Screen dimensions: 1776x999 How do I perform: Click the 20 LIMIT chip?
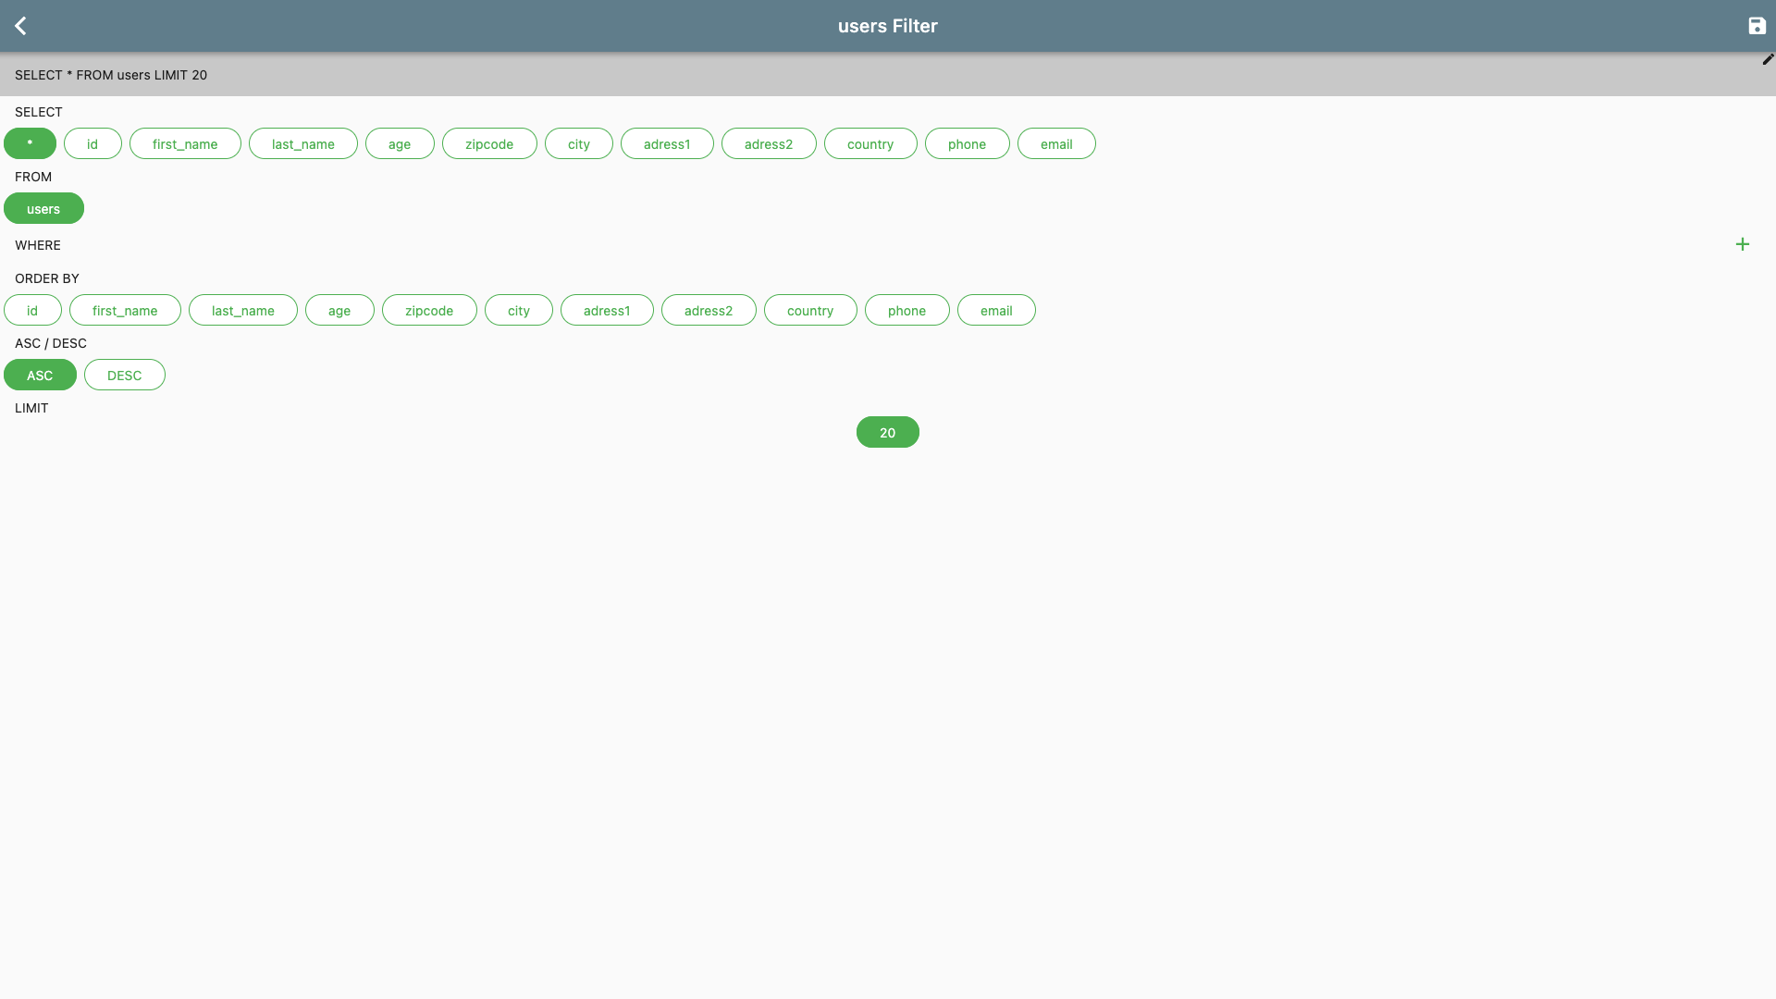click(887, 432)
